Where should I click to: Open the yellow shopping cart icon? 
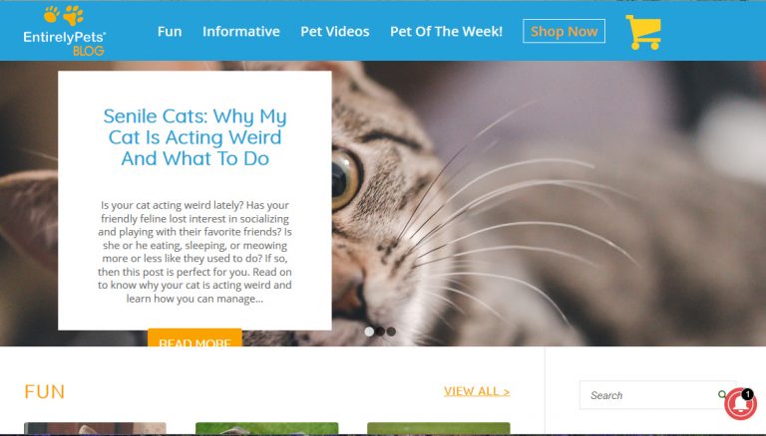coord(643,32)
